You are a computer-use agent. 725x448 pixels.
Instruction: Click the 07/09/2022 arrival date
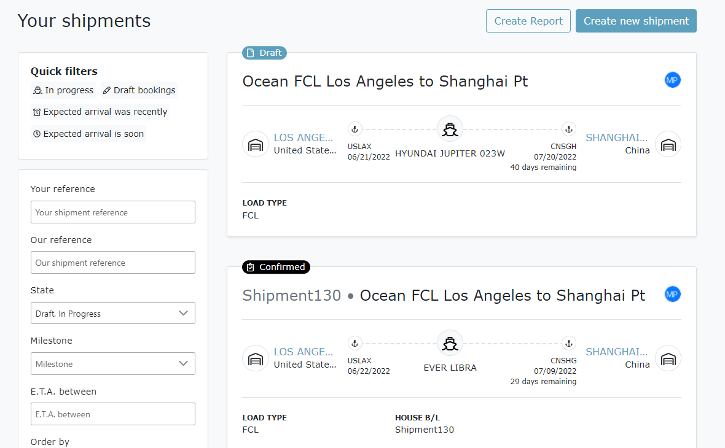tap(555, 371)
